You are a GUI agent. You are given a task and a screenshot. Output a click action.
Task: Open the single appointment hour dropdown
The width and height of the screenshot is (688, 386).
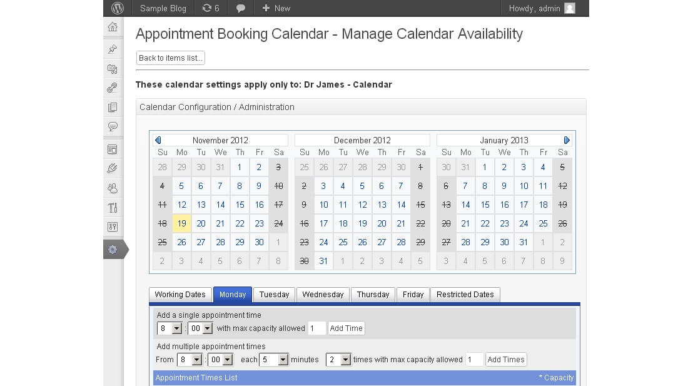pos(169,328)
